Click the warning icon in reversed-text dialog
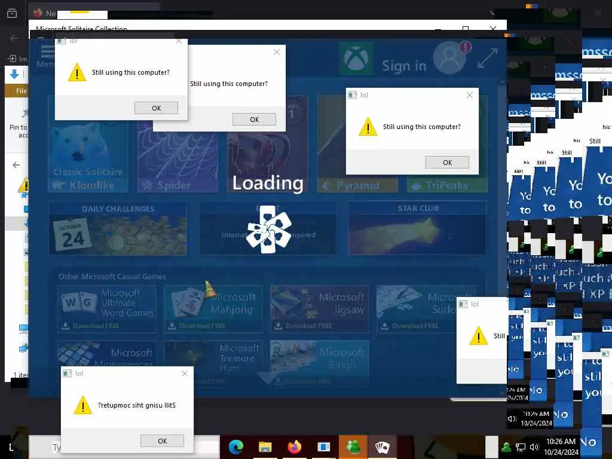The height and width of the screenshot is (459, 612). (x=82, y=405)
